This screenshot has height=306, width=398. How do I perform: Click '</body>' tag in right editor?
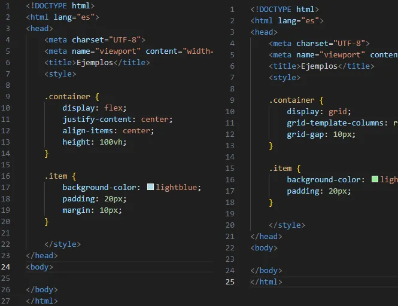tap(266, 271)
